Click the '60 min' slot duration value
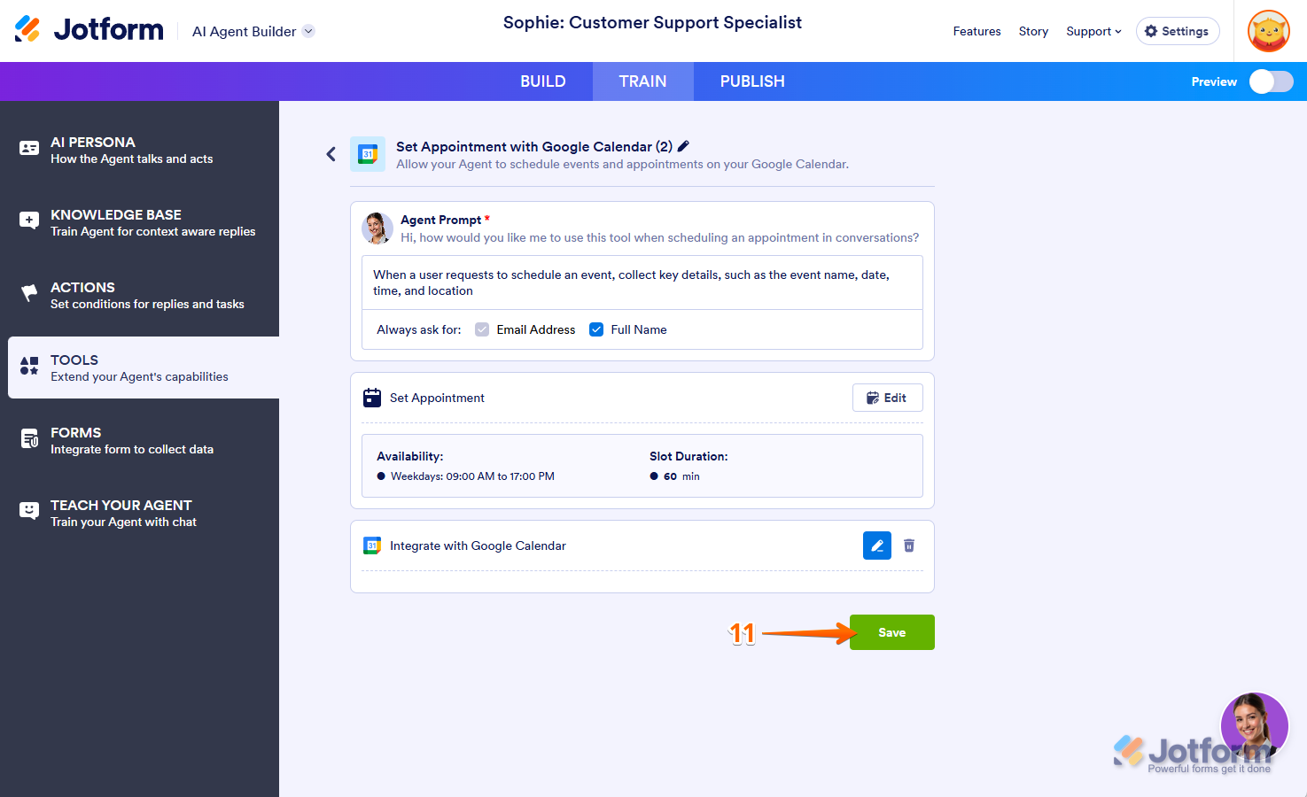 coord(681,476)
